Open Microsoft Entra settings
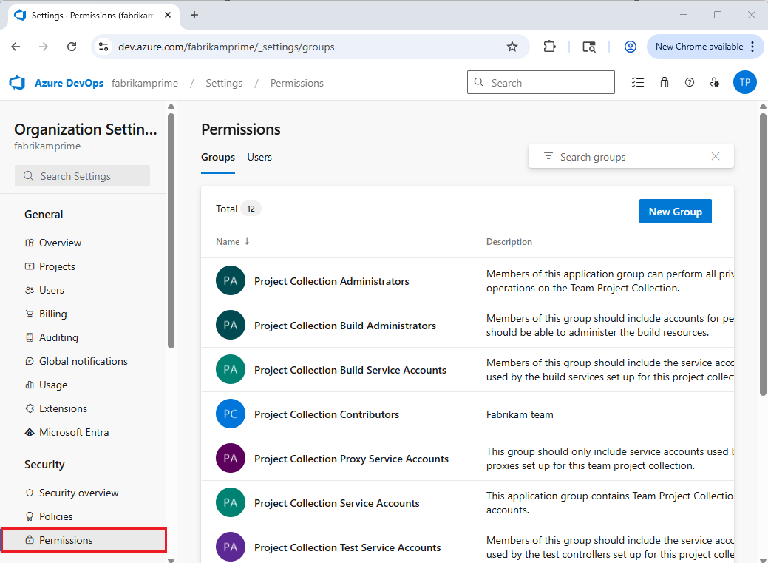This screenshot has height=563, width=768. tap(73, 431)
